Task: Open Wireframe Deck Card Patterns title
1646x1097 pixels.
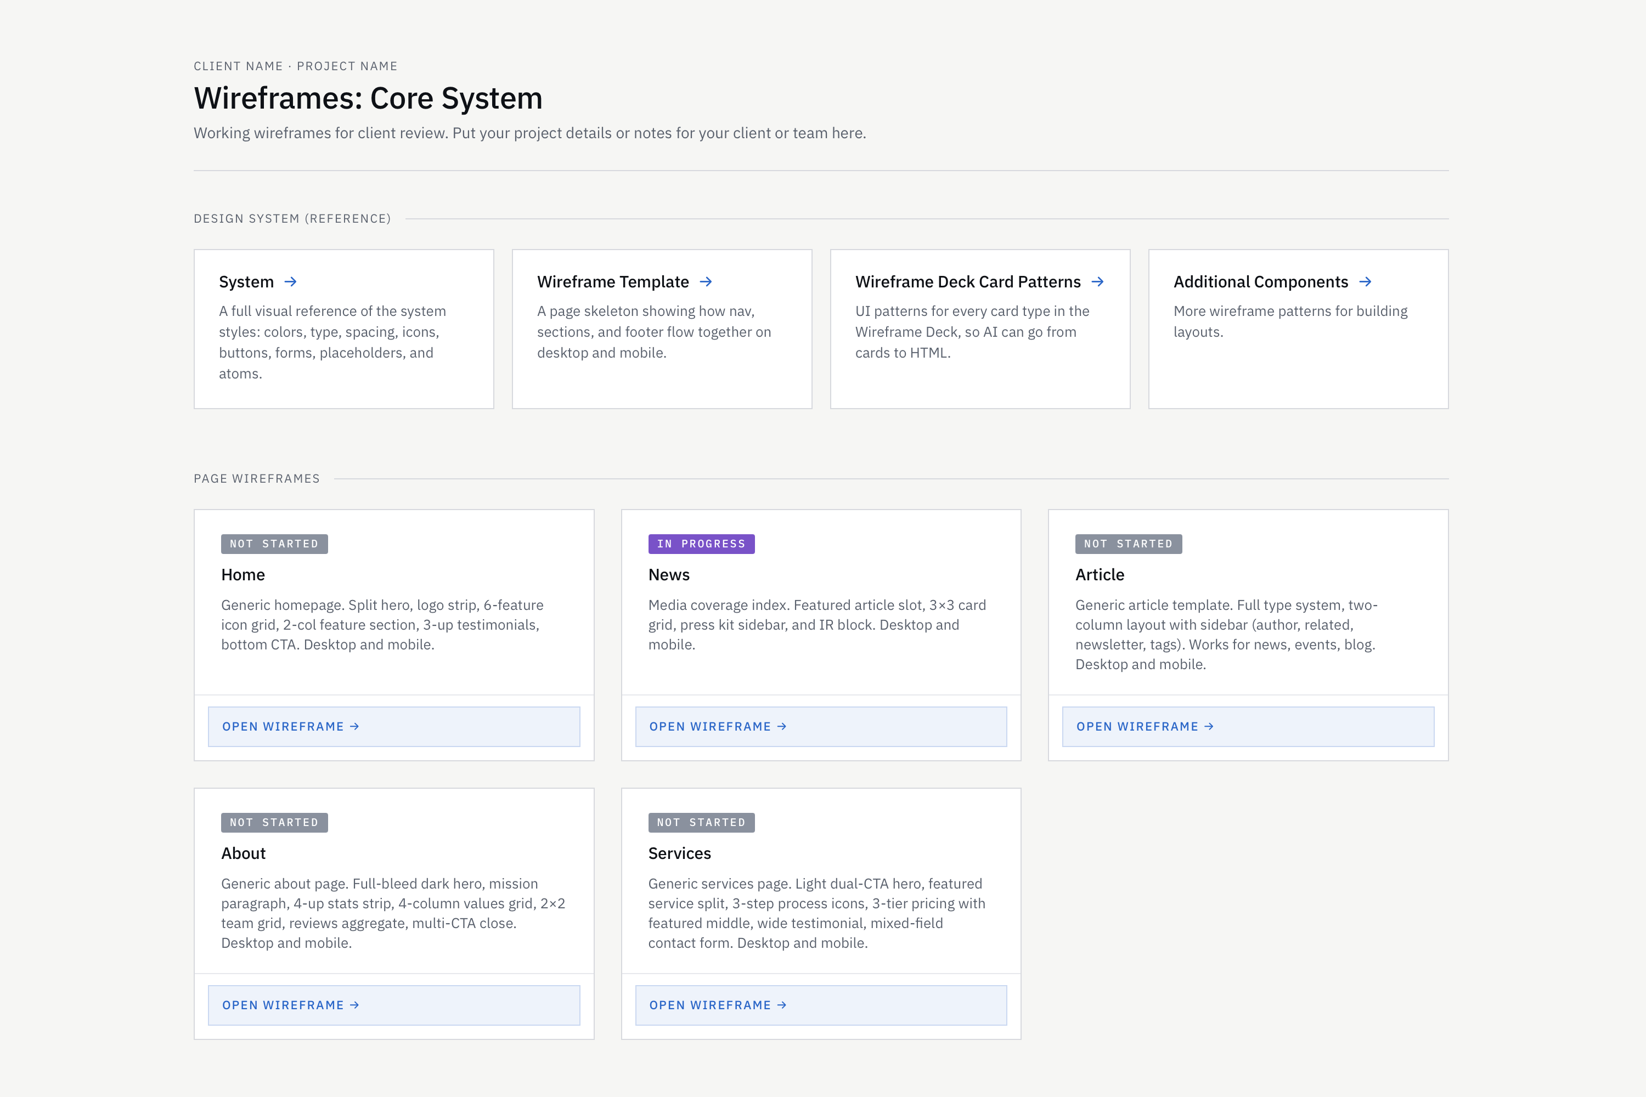Action: 968,282
